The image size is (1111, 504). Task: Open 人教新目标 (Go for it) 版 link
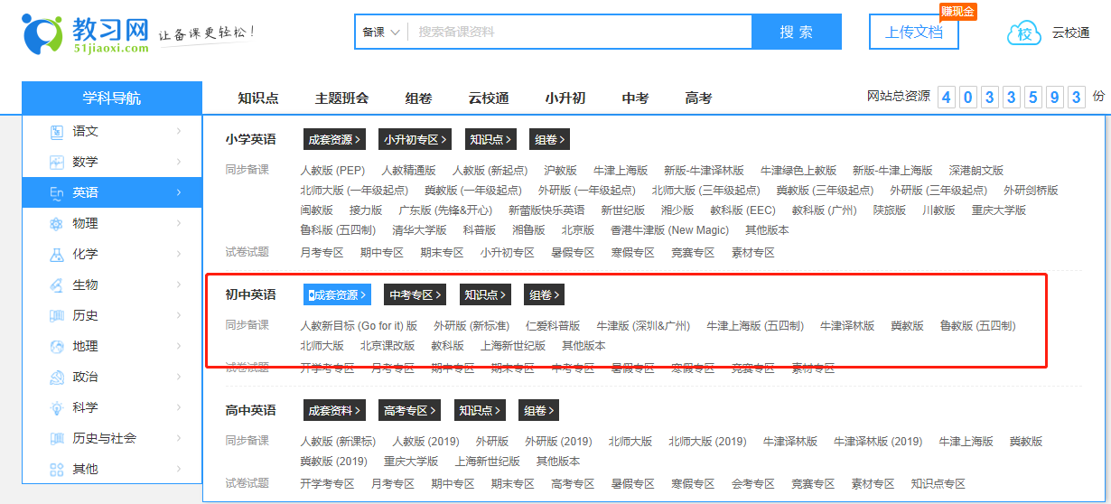[x=359, y=325]
